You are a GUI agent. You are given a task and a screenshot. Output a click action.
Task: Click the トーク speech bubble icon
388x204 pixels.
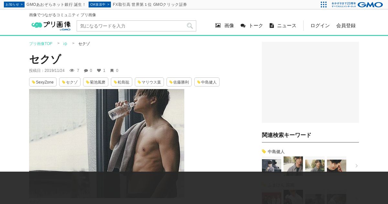243,26
